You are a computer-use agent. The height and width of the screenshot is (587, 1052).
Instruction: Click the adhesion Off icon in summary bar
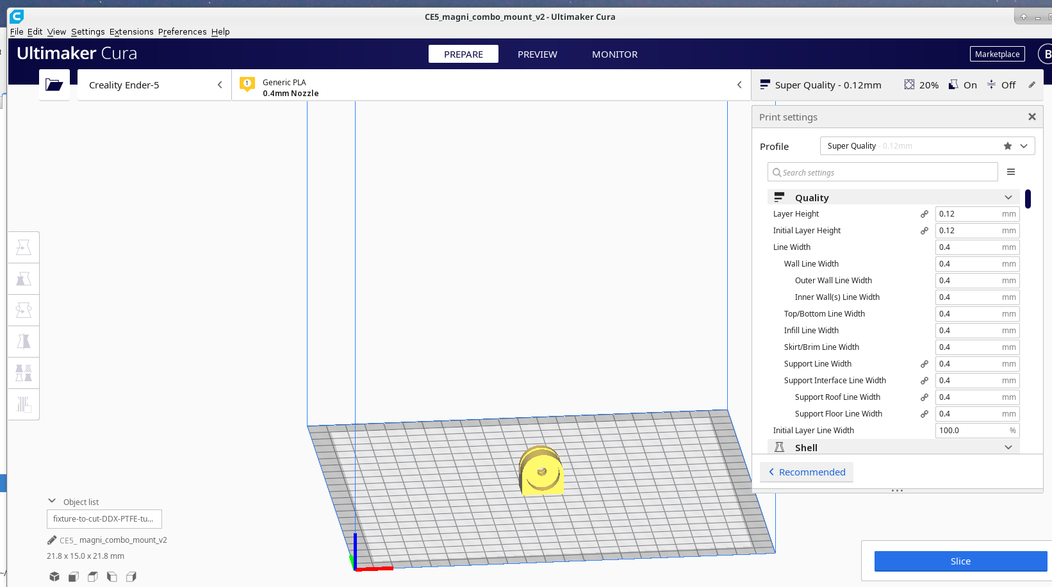click(x=991, y=85)
